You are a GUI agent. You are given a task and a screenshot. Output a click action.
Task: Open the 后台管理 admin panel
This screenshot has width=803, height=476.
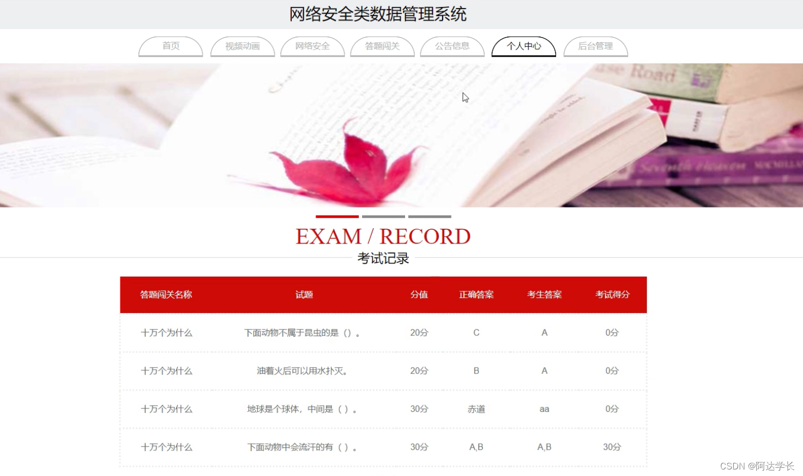595,46
